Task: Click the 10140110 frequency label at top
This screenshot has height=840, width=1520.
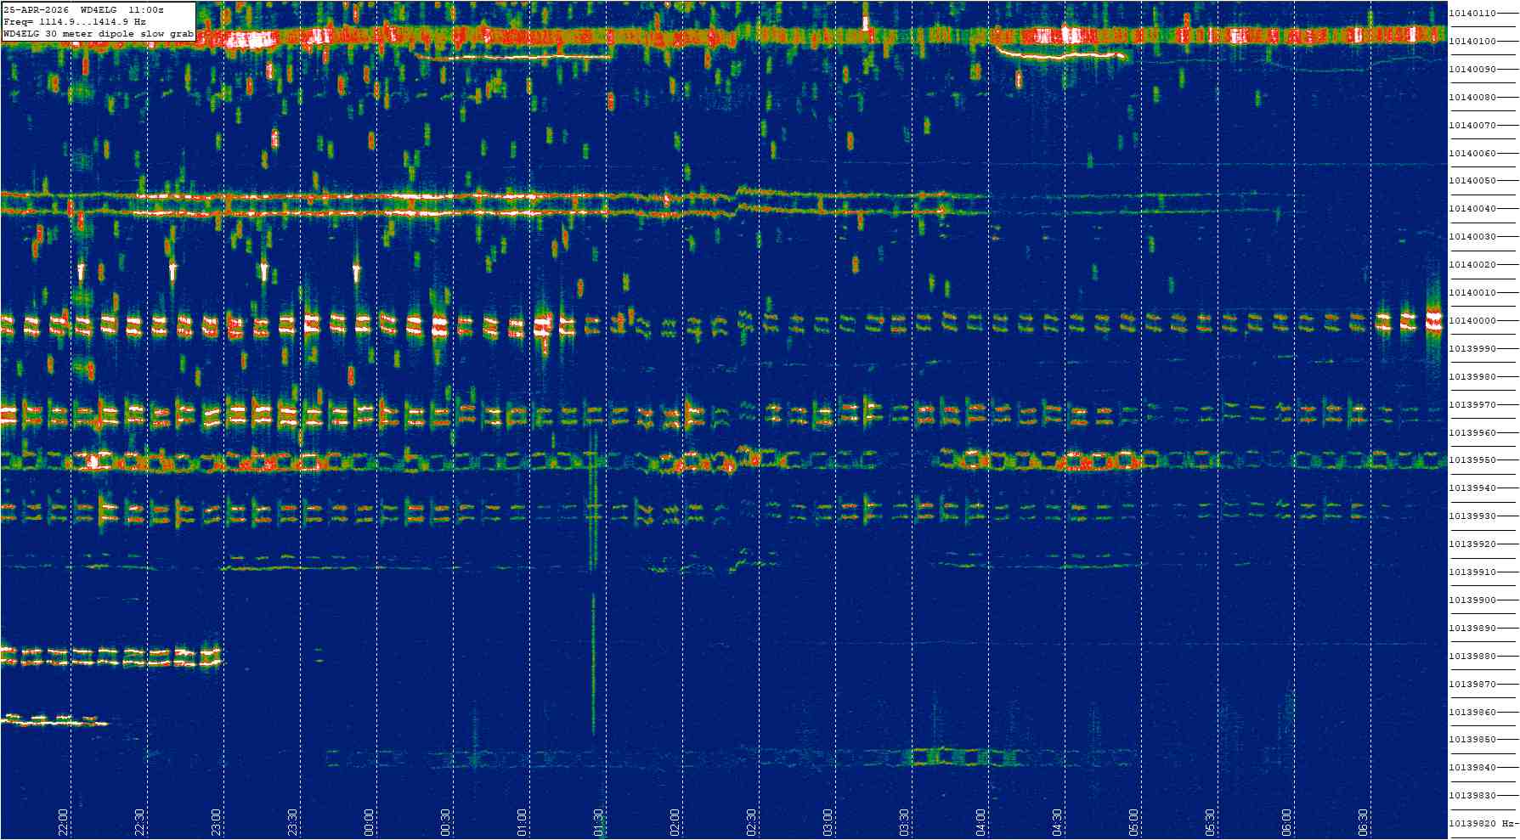Action: 1472,14
